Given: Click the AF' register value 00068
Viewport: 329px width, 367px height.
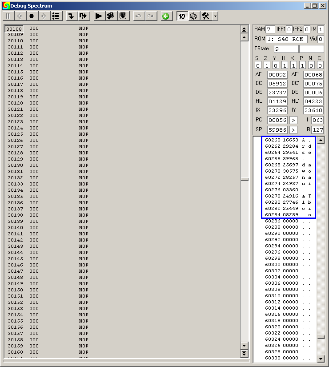Looking at the screenshot, I should pos(313,75).
